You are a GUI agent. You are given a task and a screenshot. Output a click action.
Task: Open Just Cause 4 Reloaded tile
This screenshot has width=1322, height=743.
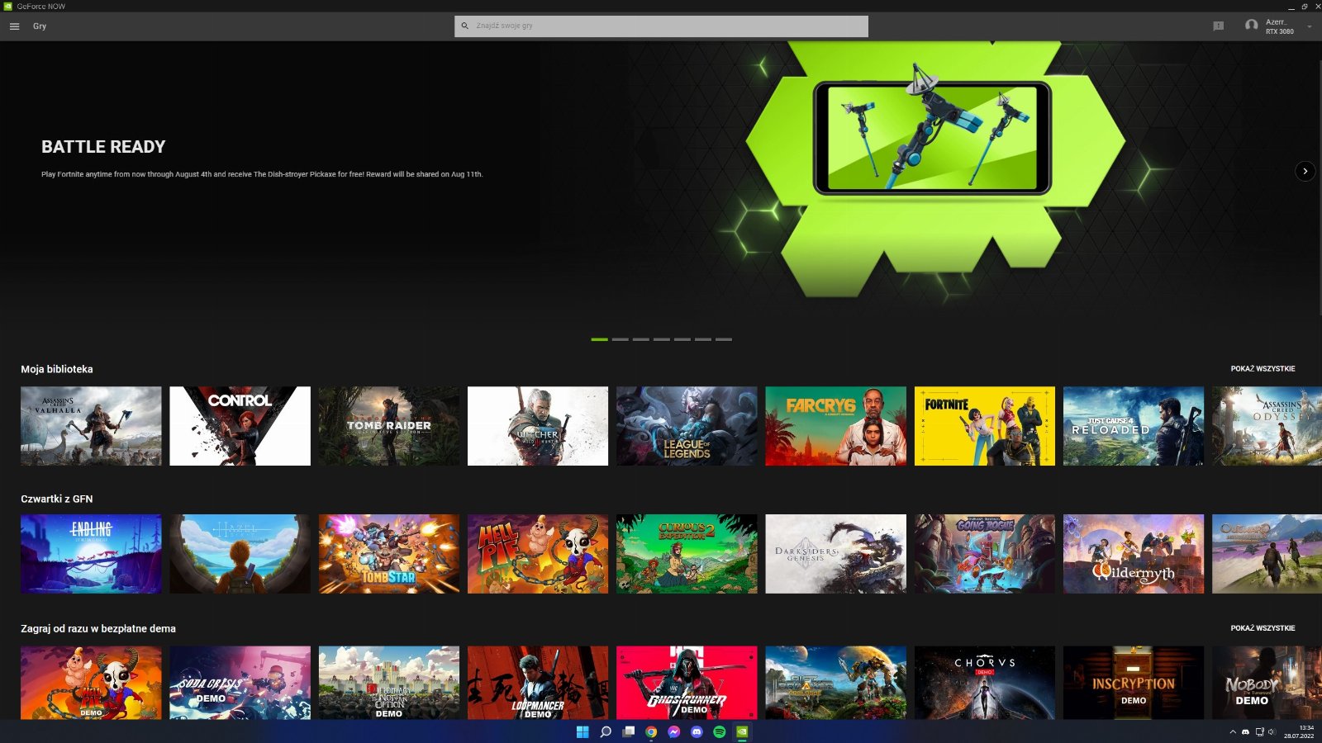(x=1134, y=426)
